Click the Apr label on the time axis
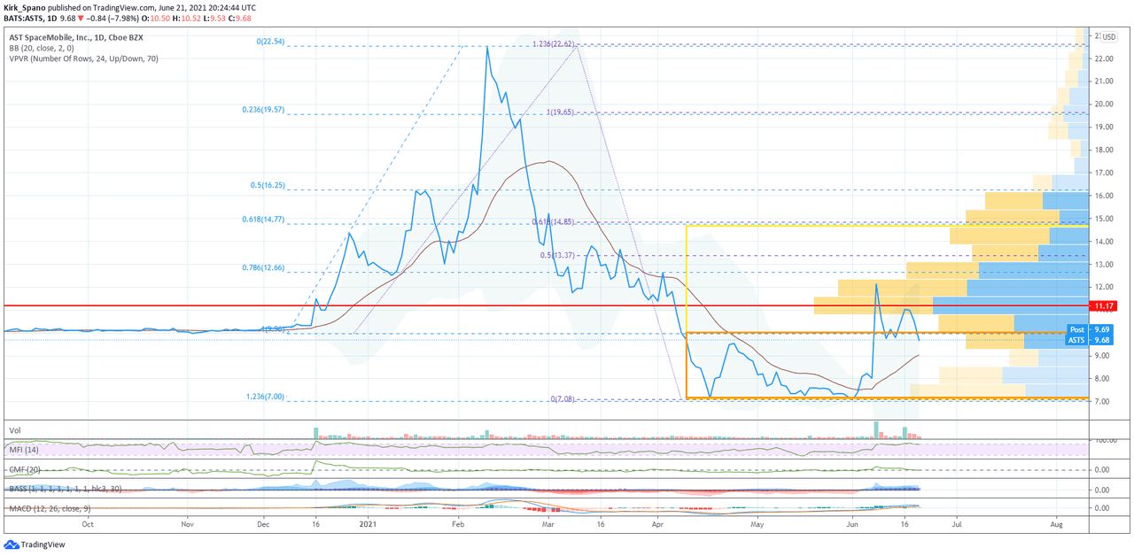Screen dimensions: 1134x556 [x=656, y=524]
